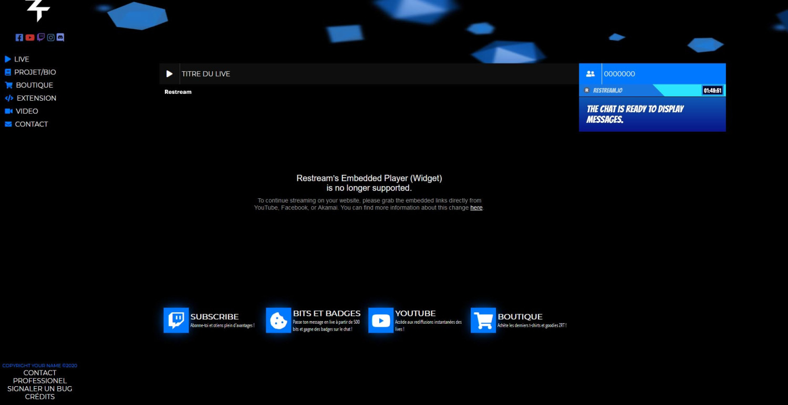Viewport: 788px width, 405px height.
Task: Click the cookie Bits et Badges icon
Action: pos(278,320)
